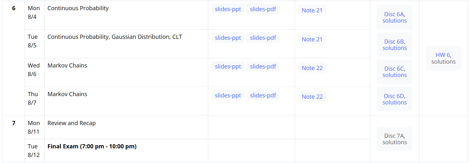
Task: Open slides-ppt for Monday 8/4 Continuous Probability
Action: tap(228, 9)
